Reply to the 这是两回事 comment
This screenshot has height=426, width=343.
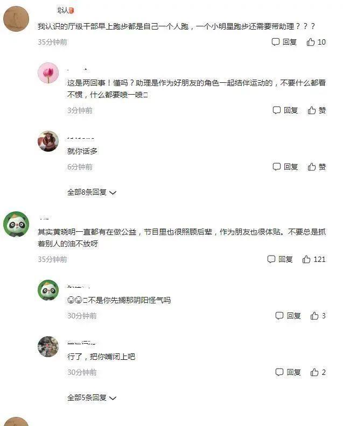click(x=285, y=110)
